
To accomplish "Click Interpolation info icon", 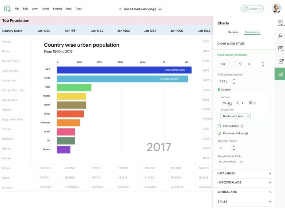I will pos(242,126).
